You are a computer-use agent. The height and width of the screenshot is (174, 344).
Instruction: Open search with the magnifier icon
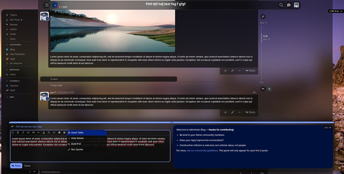pyautogui.click(x=281, y=5)
